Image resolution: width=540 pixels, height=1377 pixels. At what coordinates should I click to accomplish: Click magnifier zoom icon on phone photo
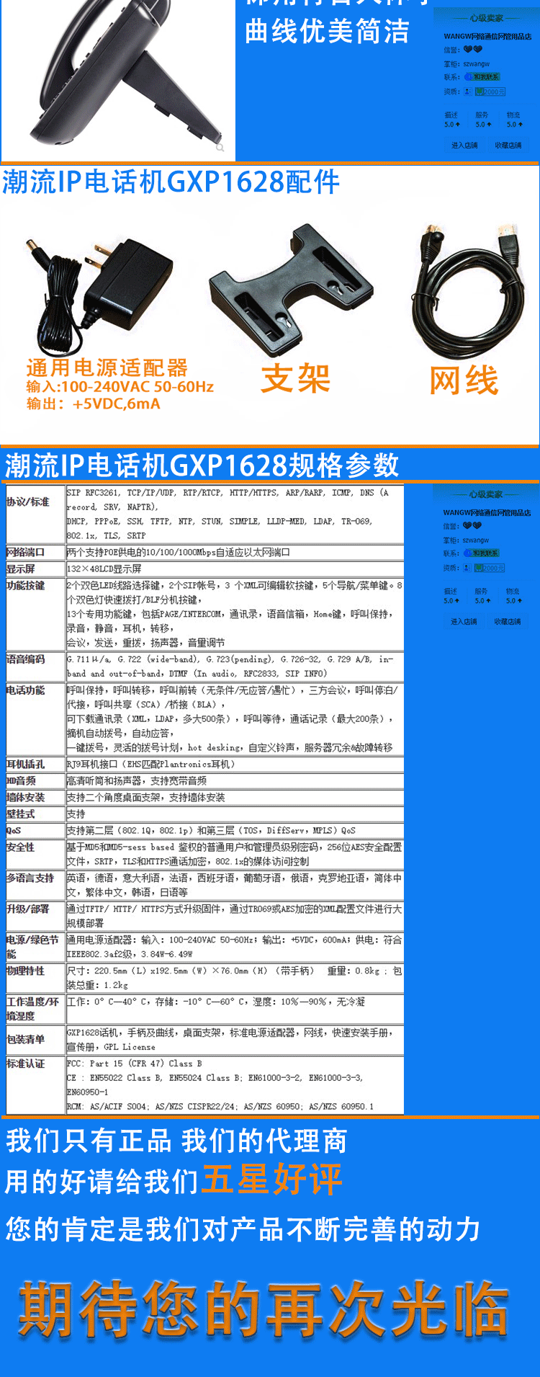click(220, 148)
